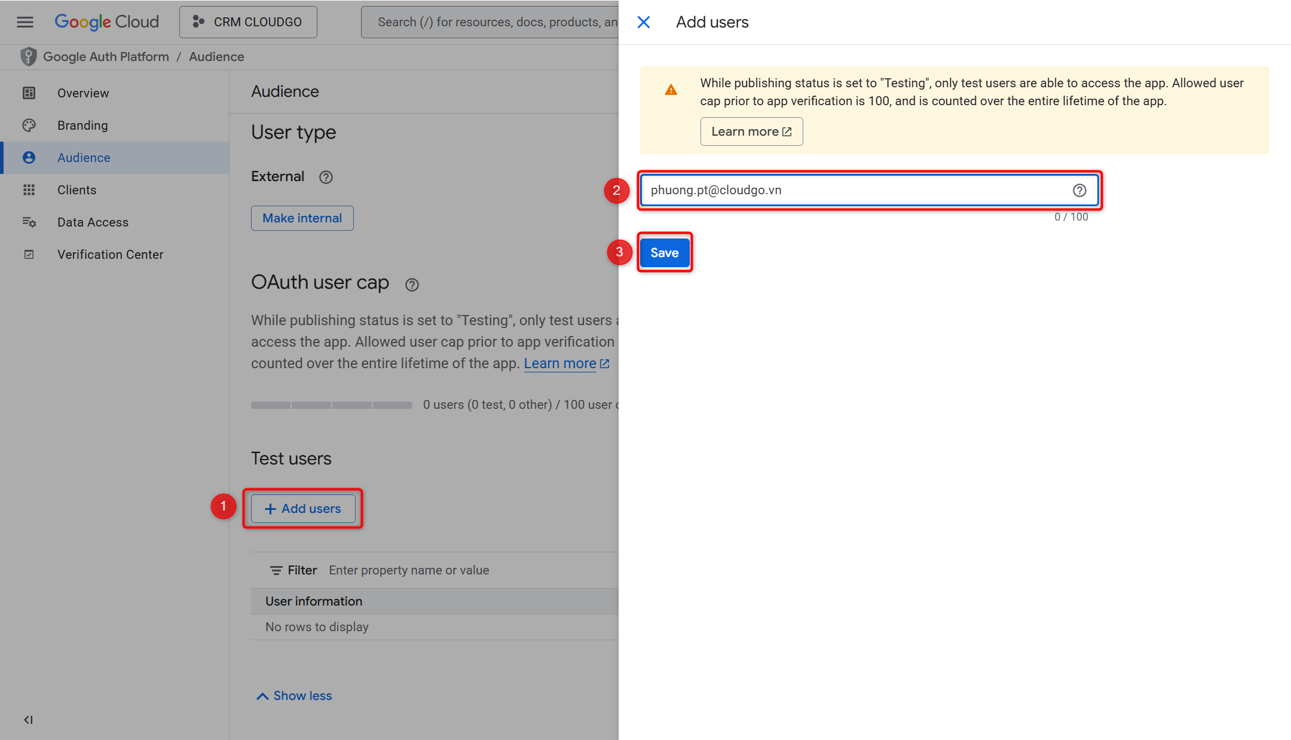Click the Make internal button
Screen dimensions: 1291x740
(x=302, y=218)
